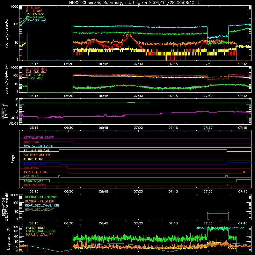Click the C level label on GOES axis

pos(17,99)
